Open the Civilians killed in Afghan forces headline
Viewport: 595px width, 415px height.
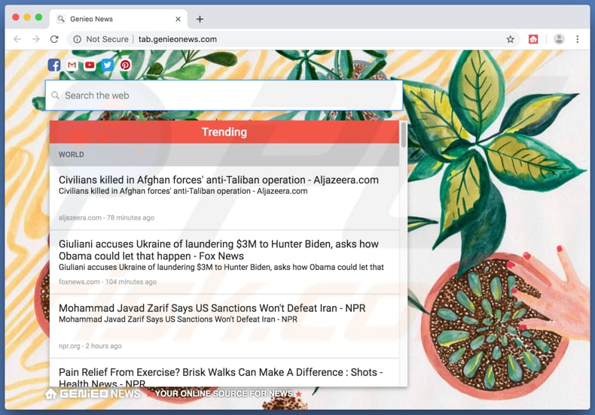tap(218, 180)
